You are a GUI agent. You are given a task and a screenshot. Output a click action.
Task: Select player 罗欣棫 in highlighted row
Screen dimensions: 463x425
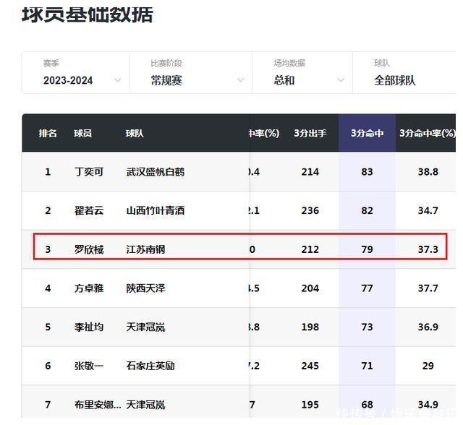[x=89, y=249]
